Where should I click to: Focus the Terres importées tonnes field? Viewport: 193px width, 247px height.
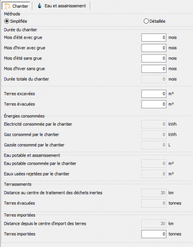(154, 234)
